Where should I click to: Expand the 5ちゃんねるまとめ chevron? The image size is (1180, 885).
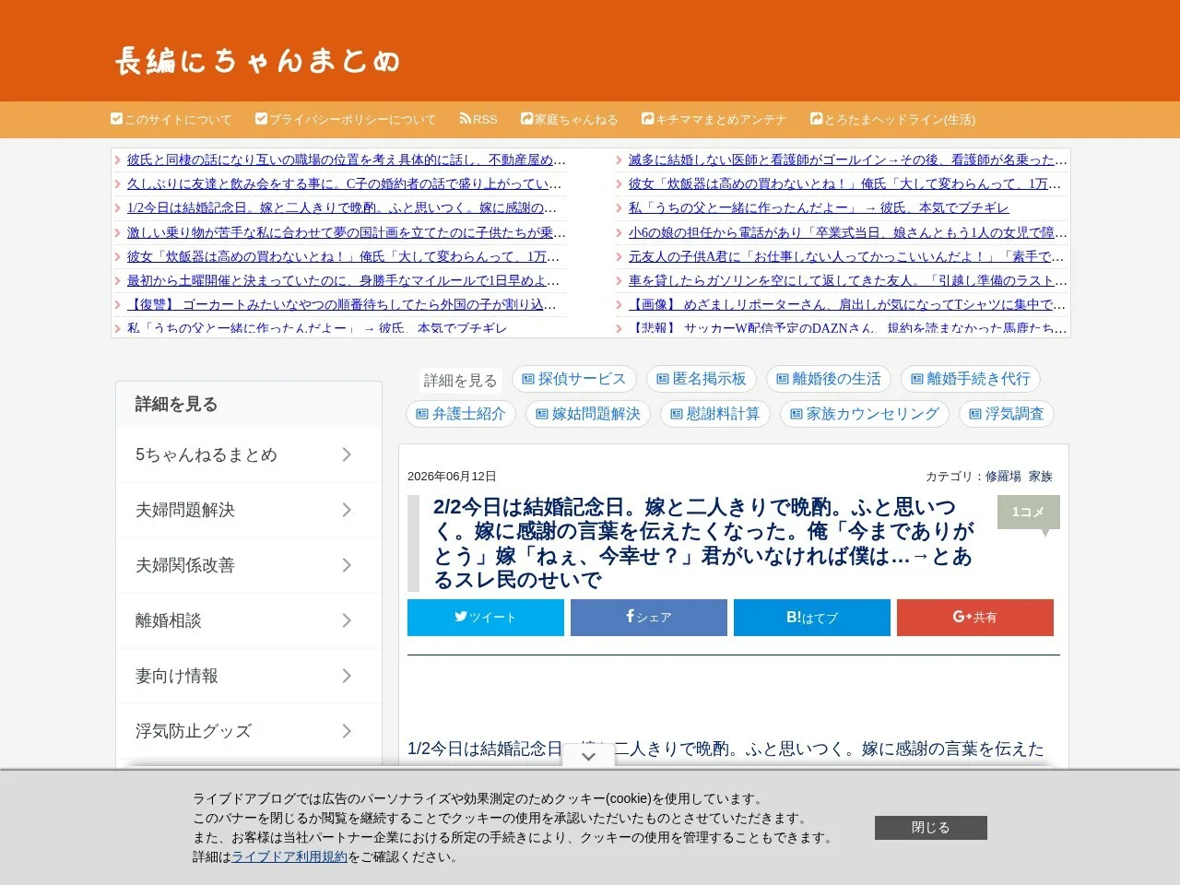point(347,454)
